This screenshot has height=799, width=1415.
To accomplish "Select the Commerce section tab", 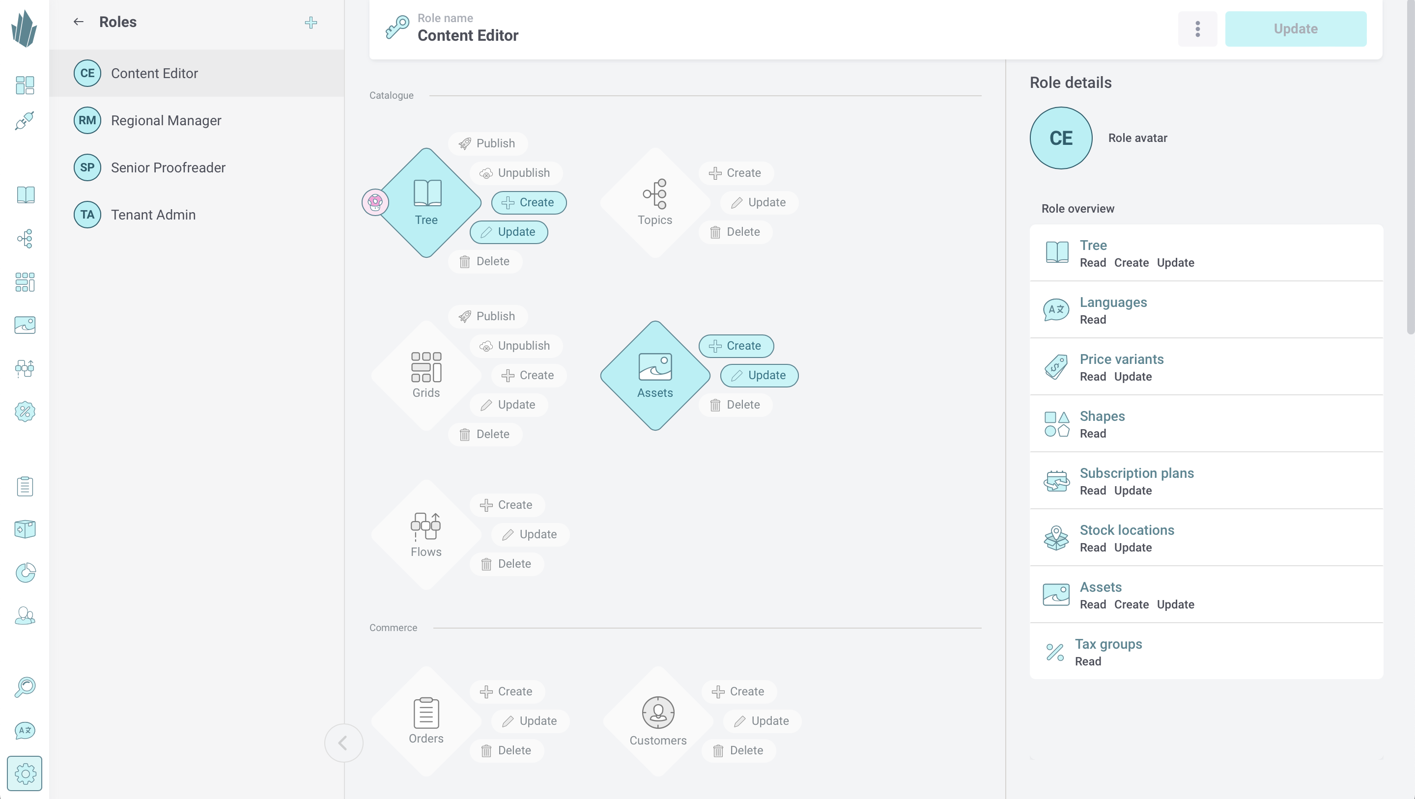I will [x=393, y=626].
